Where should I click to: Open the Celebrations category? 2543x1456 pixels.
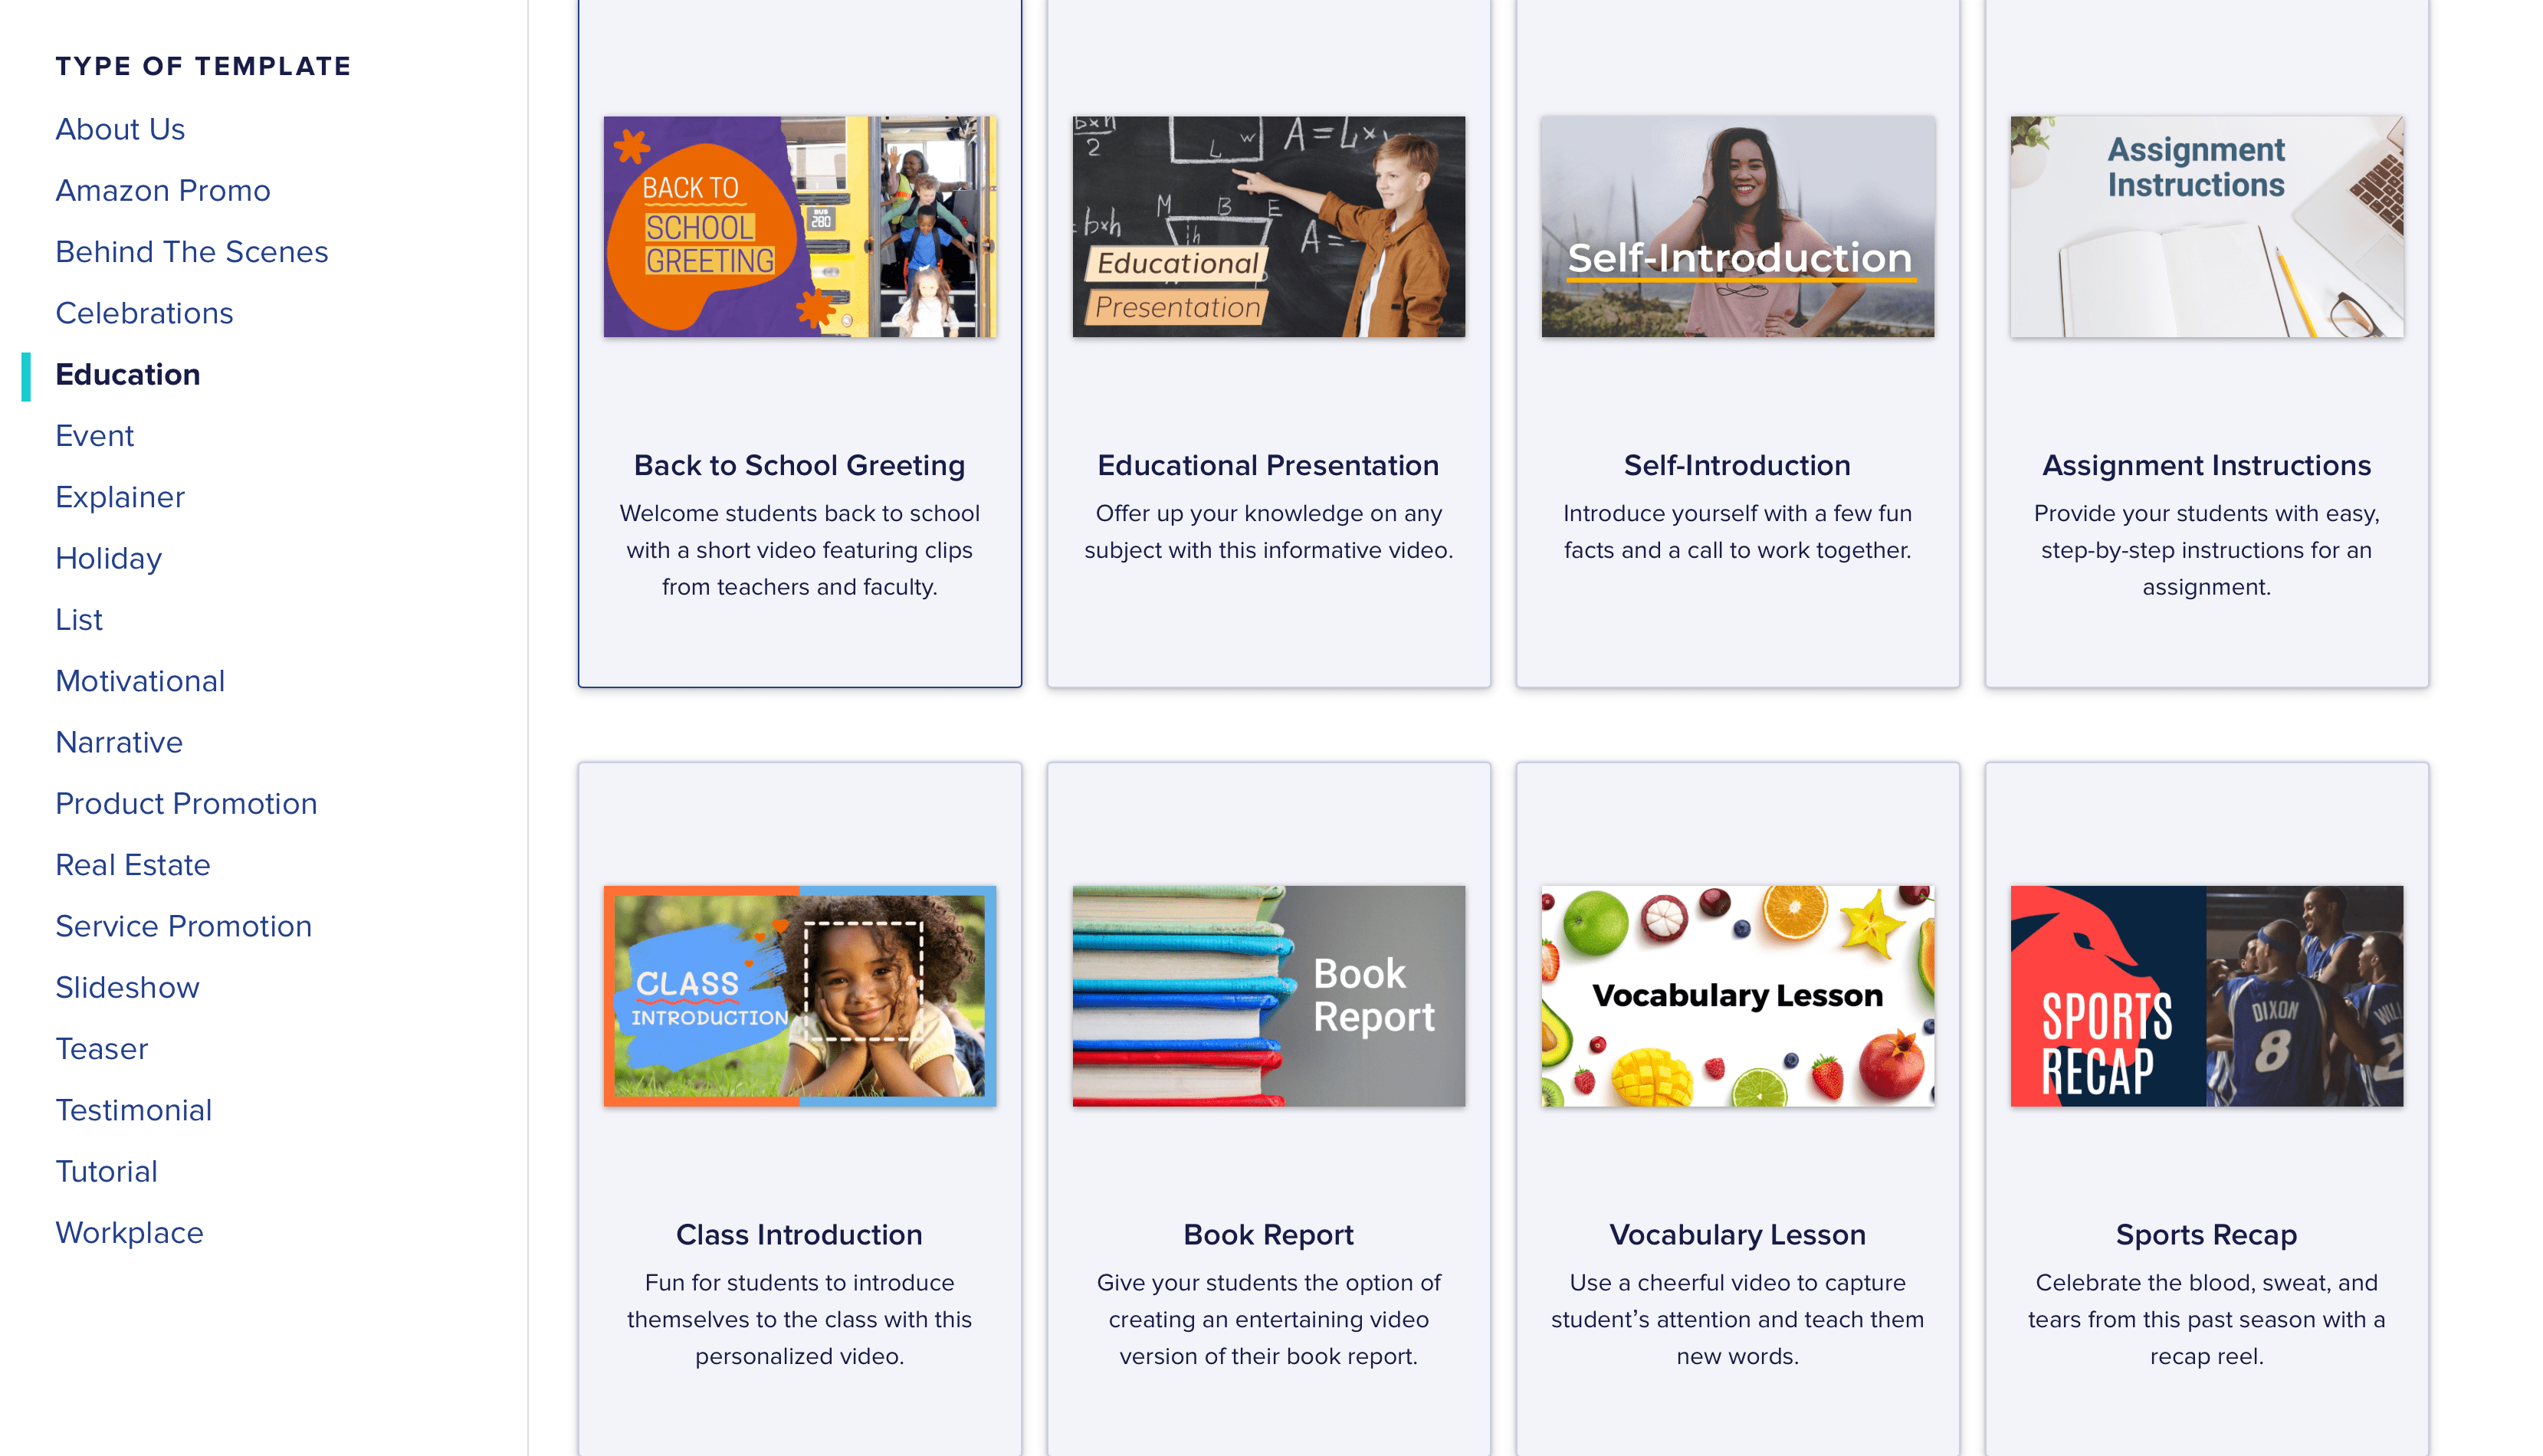143,313
